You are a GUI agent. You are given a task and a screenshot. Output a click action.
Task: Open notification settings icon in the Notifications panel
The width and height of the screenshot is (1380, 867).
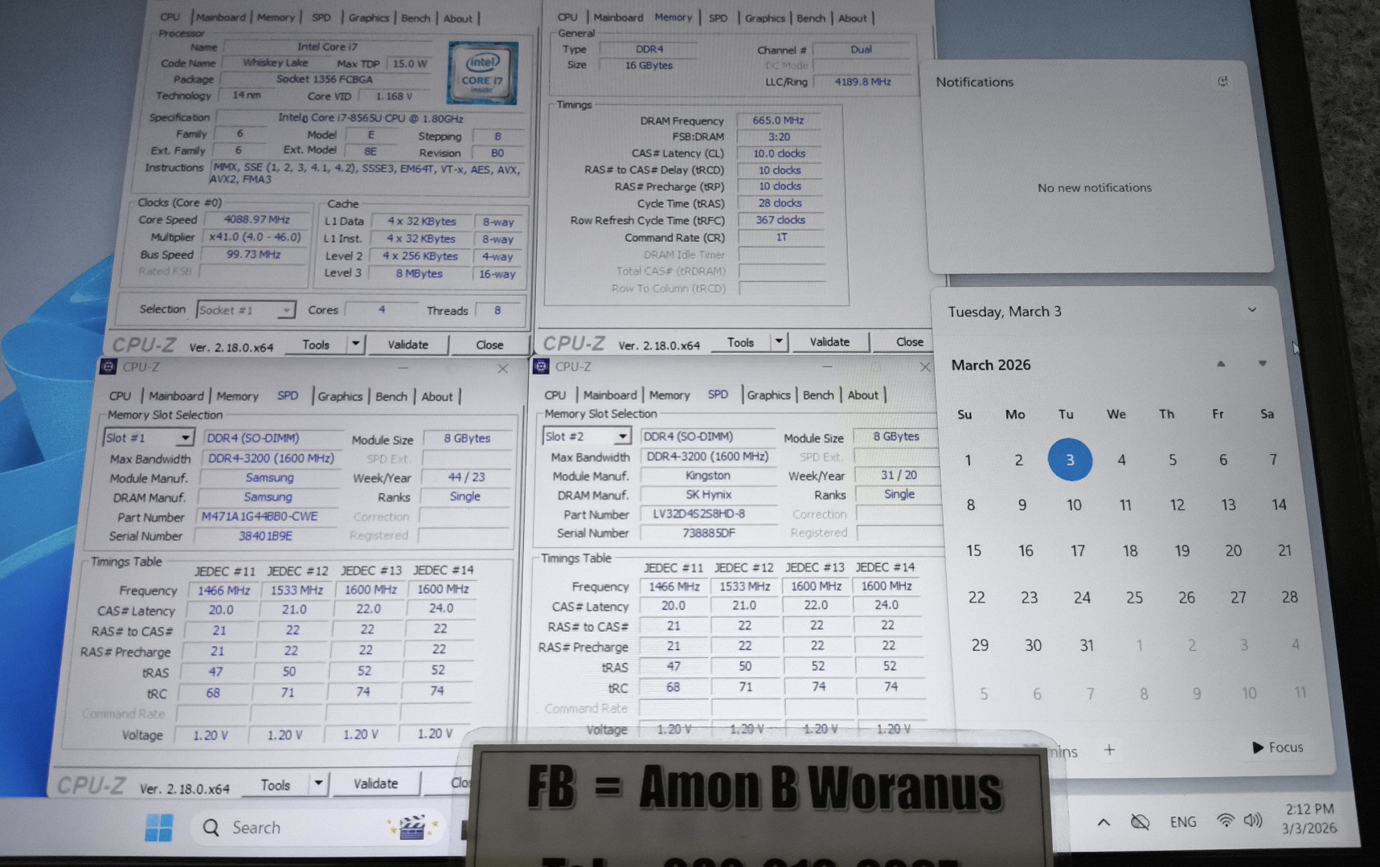[1222, 81]
